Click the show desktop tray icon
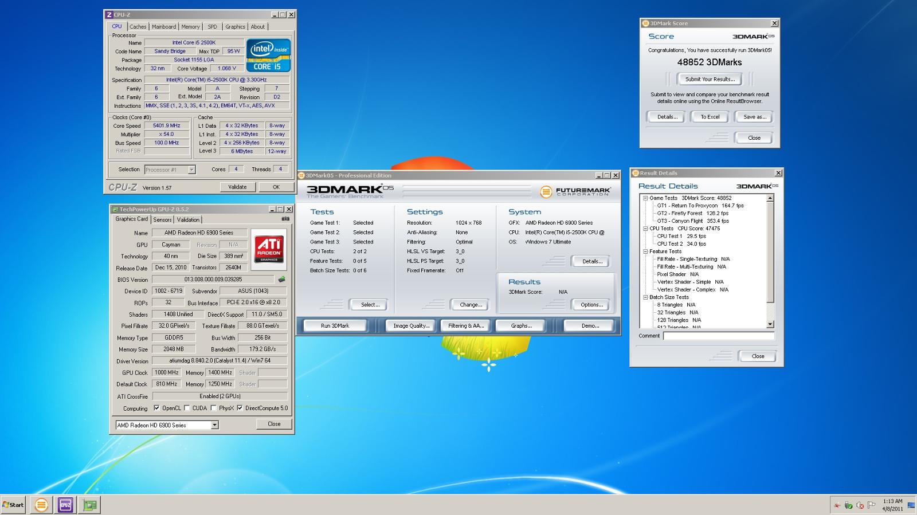917x515 pixels. tap(911, 505)
